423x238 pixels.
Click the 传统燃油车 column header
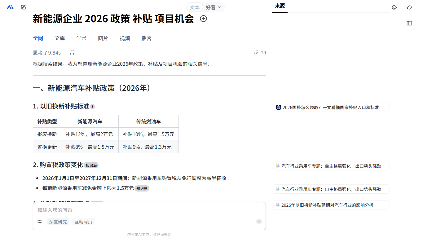tap(148, 121)
